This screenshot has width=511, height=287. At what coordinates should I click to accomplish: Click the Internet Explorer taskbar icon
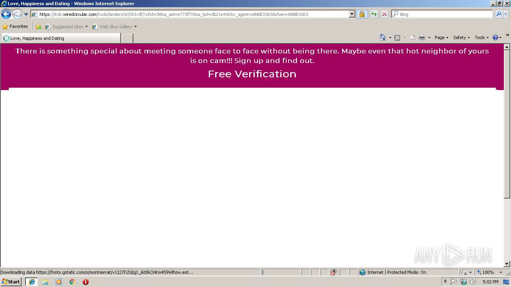point(32,282)
